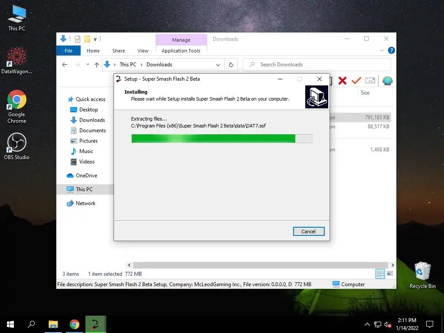The width and height of the screenshot is (444, 333).
Task: Open the View ribbon tab
Action: (x=143, y=51)
